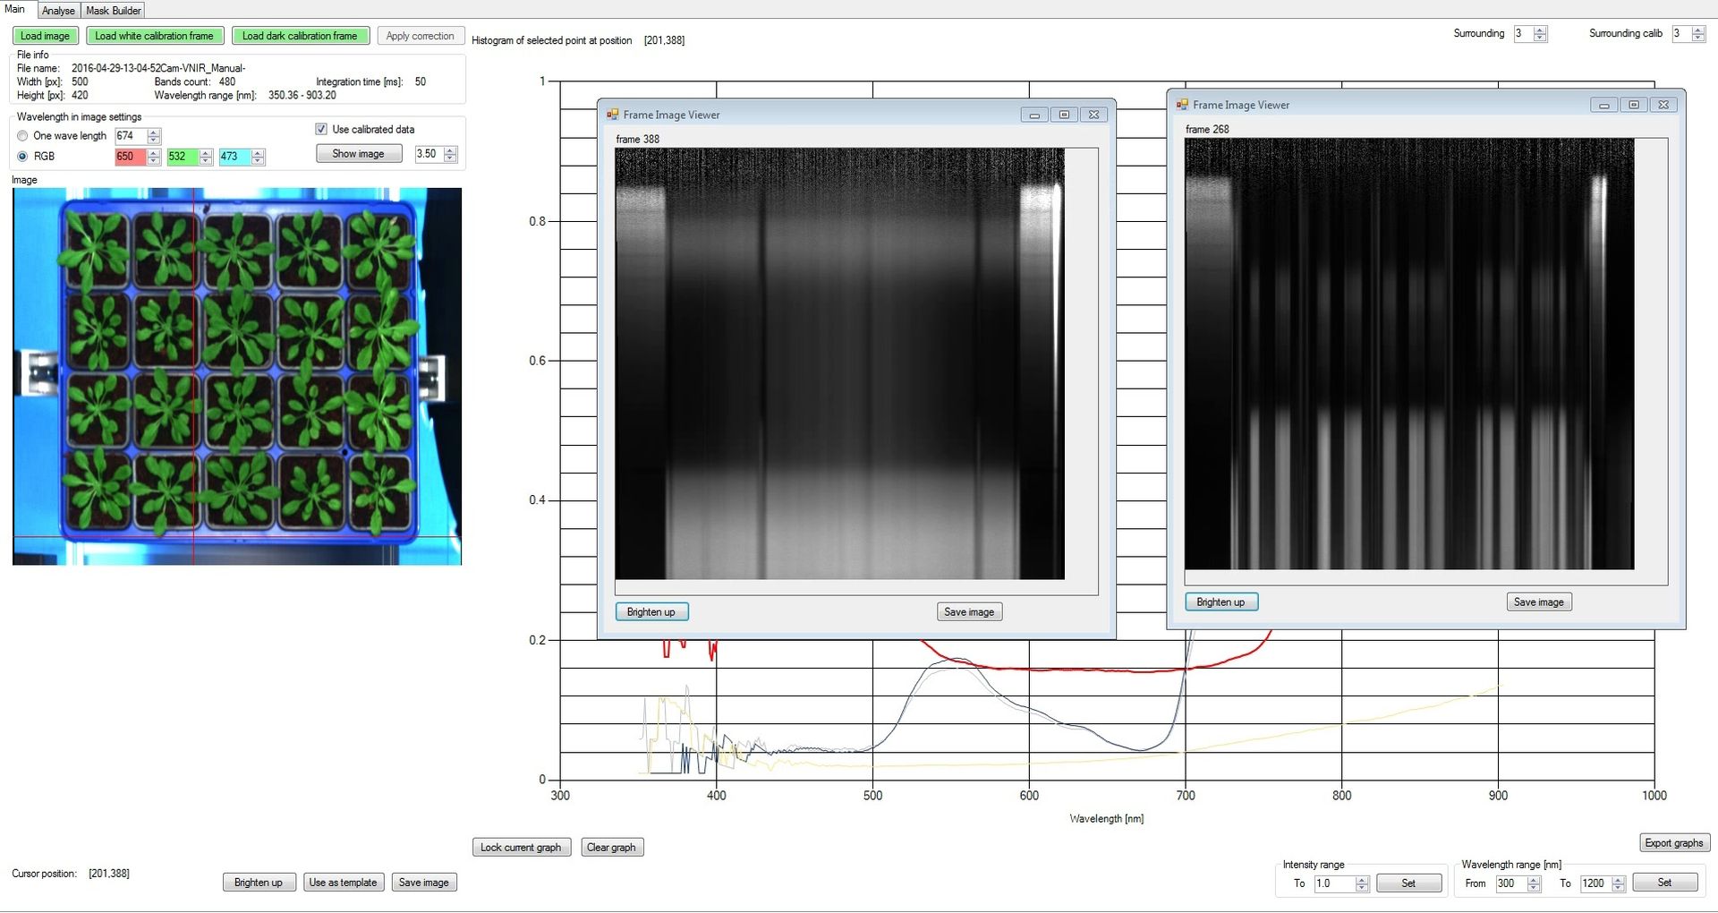Image resolution: width=1718 pixels, height=913 pixels.
Task: Click Save image in frame 268 viewer
Action: 1538,602
